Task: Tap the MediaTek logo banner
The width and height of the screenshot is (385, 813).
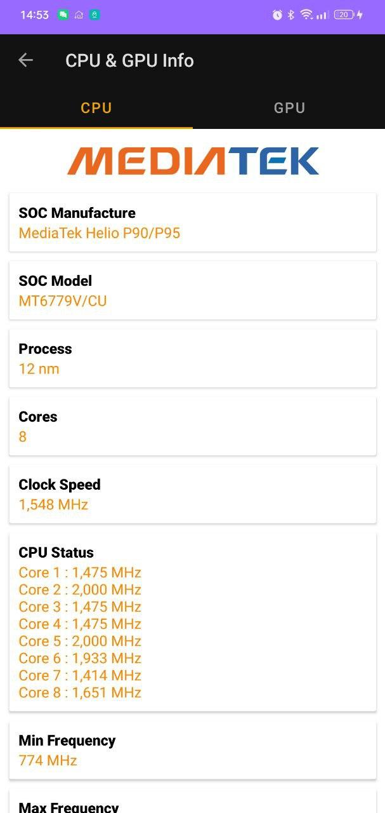Action: coord(193,161)
